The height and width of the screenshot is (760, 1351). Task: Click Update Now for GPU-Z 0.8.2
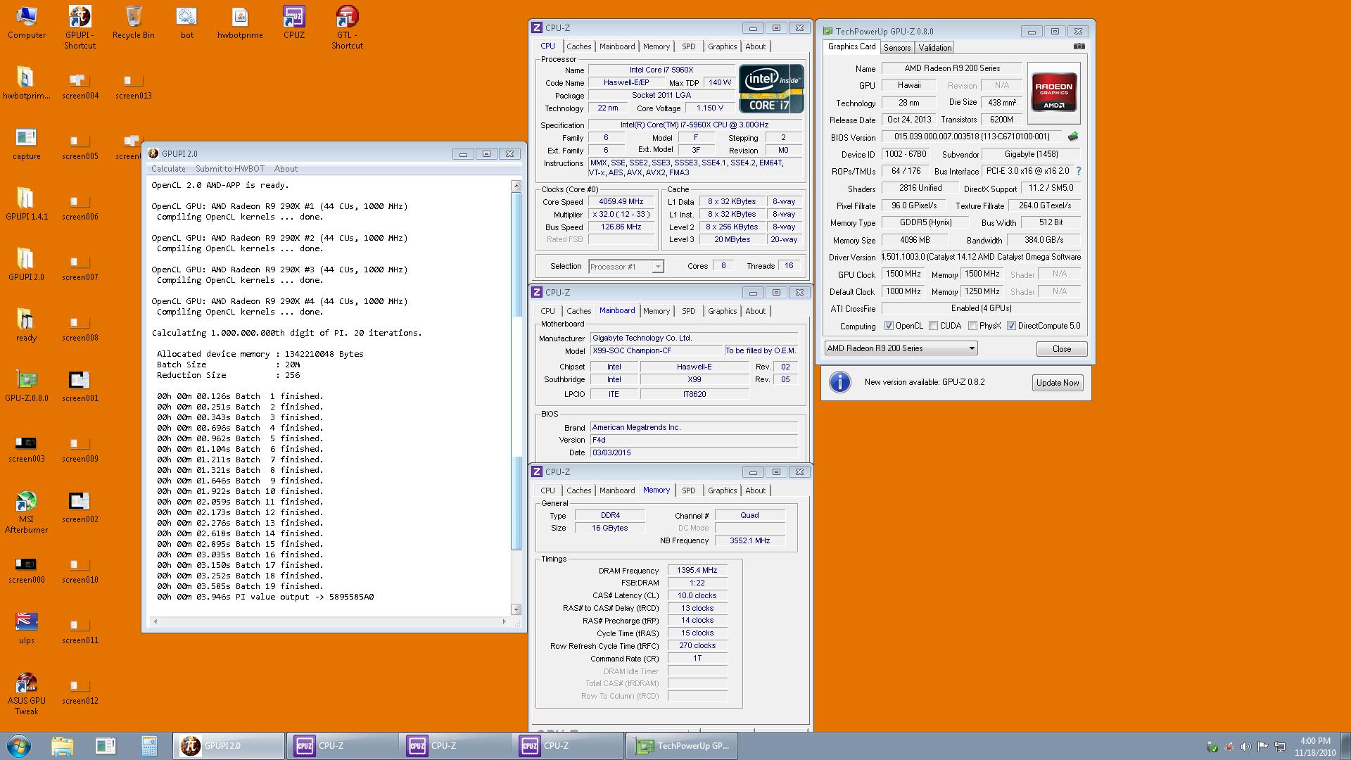tap(1058, 383)
